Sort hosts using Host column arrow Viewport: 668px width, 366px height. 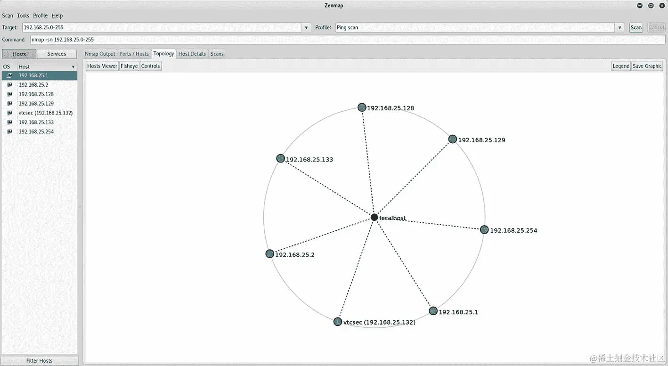click(x=73, y=67)
